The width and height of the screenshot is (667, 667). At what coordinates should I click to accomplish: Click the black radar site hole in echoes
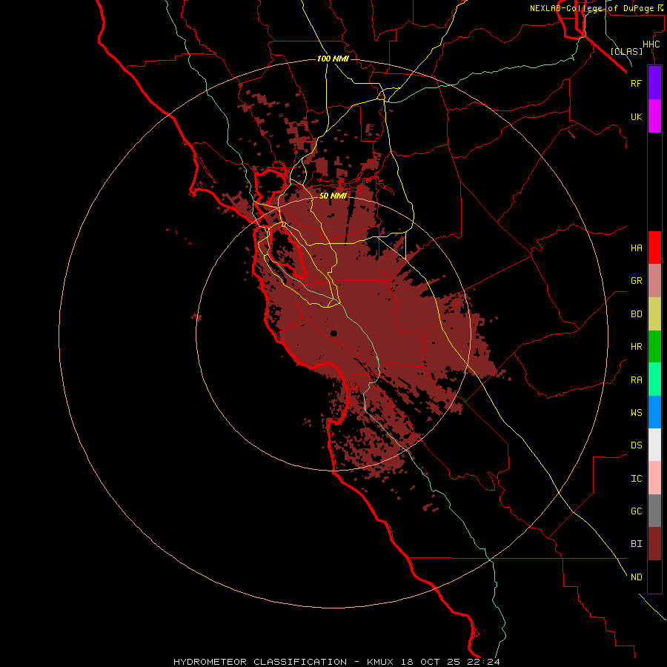333,333
